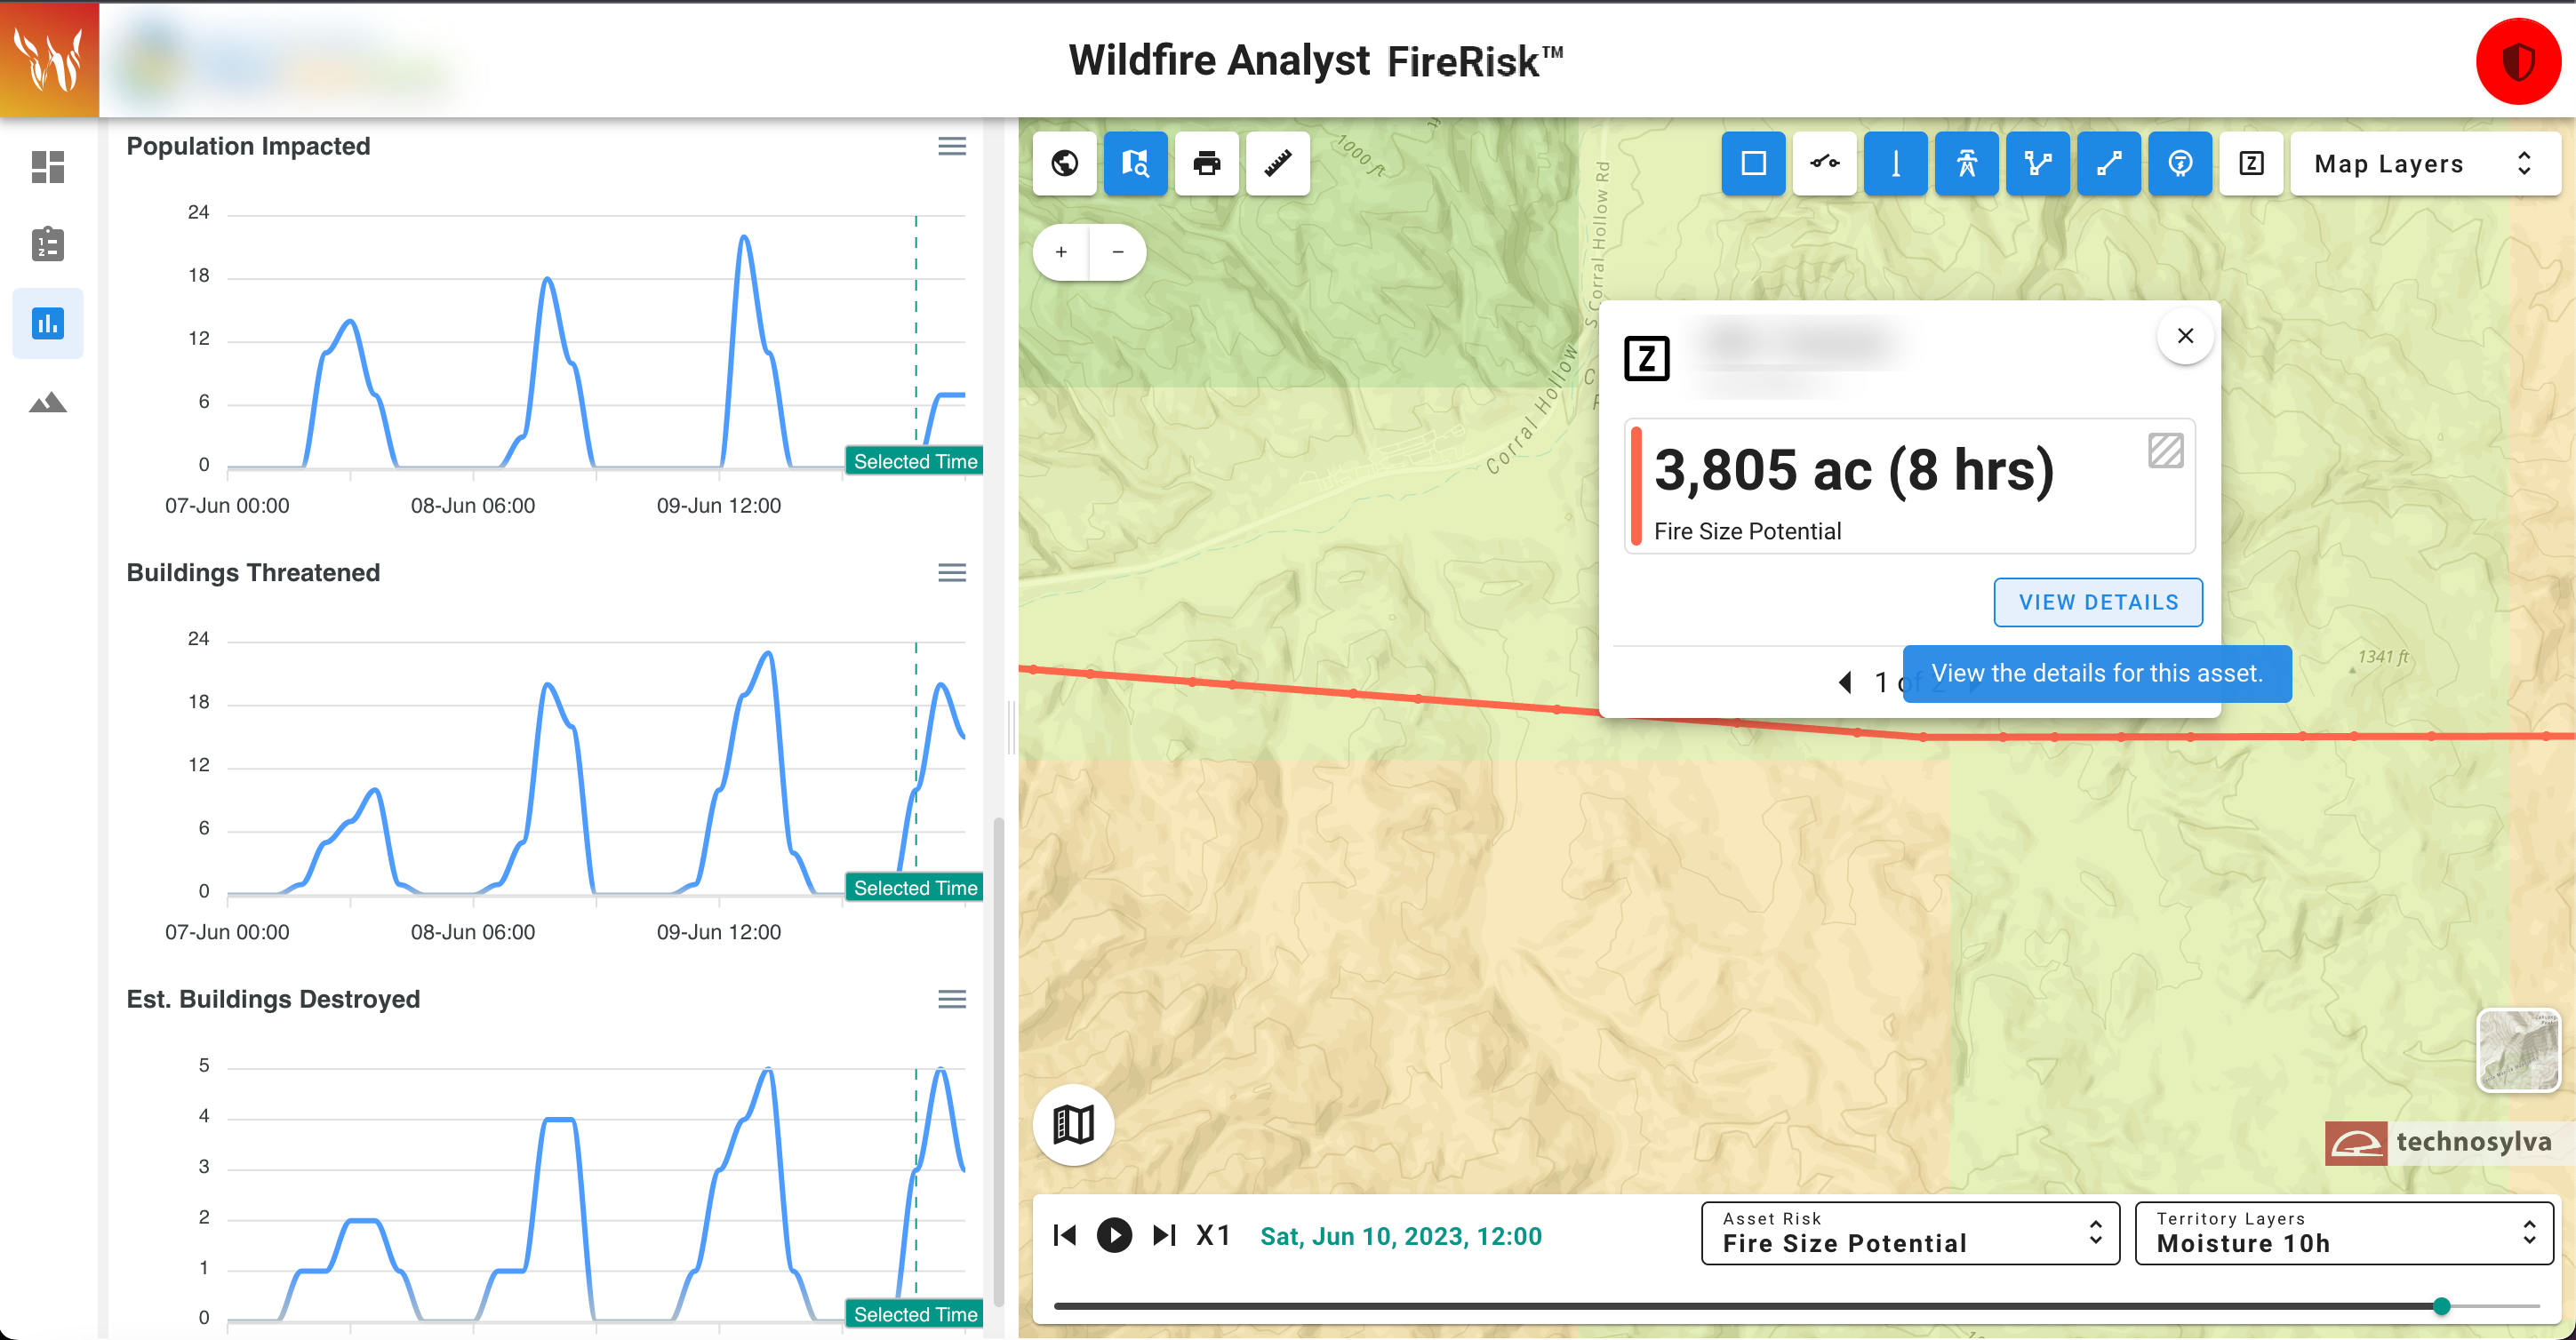
Task: Open the Buildings Threatened chart hamburger menu
Action: (x=951, y=573)
